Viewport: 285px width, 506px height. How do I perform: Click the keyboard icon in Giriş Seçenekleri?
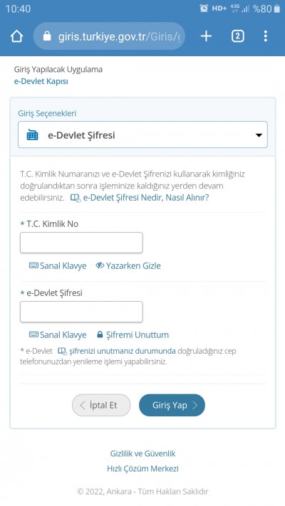point(32,135)
